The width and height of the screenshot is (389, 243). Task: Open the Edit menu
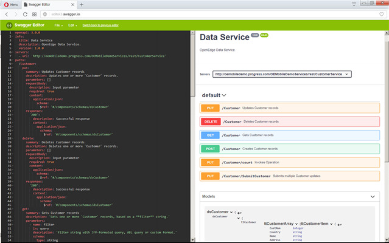point(72,26)
